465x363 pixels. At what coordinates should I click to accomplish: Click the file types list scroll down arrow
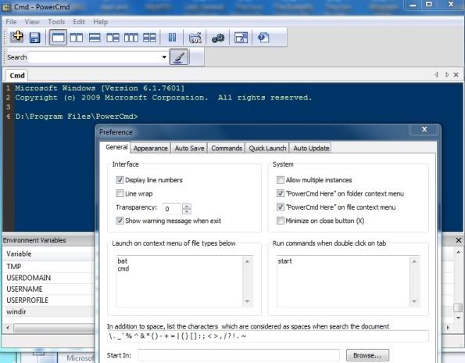click(x=247, y=301)
